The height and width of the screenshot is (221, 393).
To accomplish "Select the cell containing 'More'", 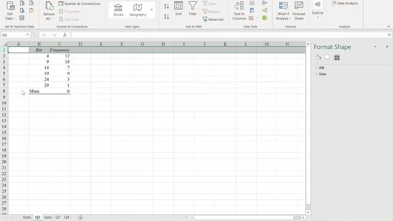I will coord(39,91).
